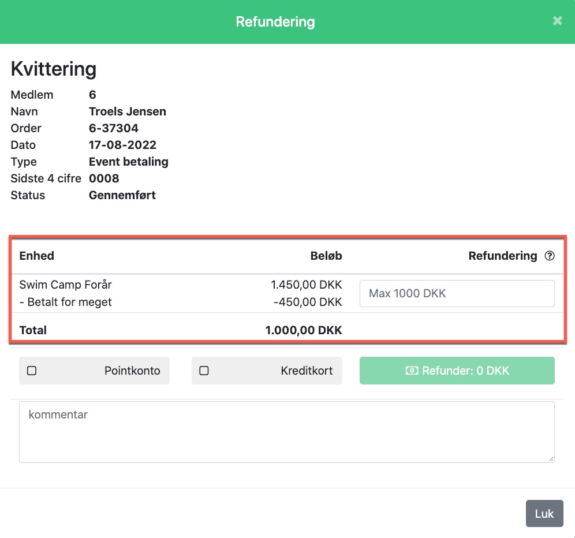Focus the Max 1000 DKK refund field
This screenshot has height=538, width=575.
click(457, 293)
